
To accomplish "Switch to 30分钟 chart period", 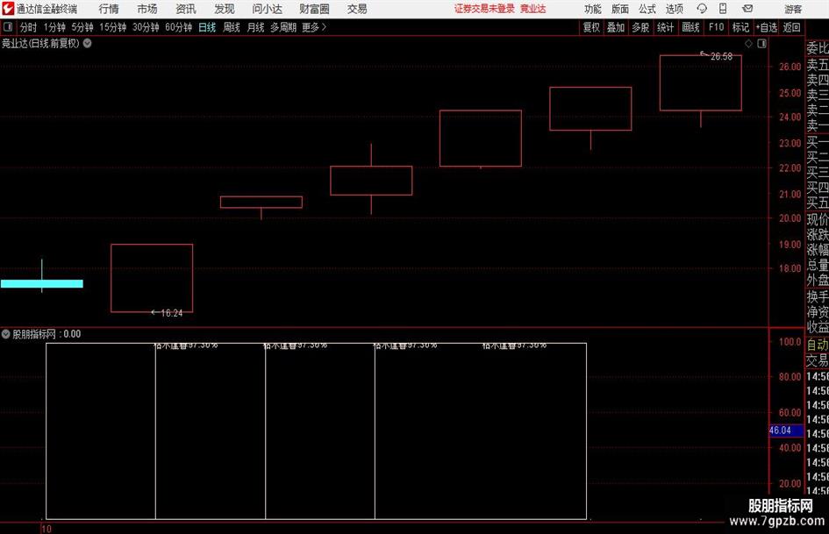I will coord(146,27).
